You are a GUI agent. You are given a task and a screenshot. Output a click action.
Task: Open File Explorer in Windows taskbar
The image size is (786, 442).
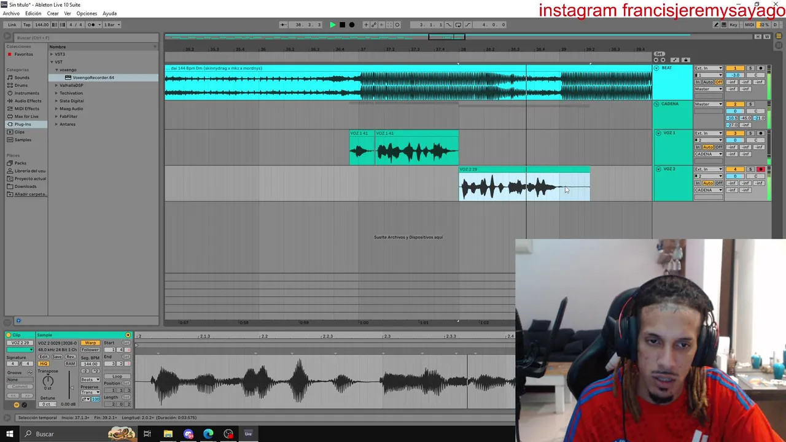click(168, 434)
